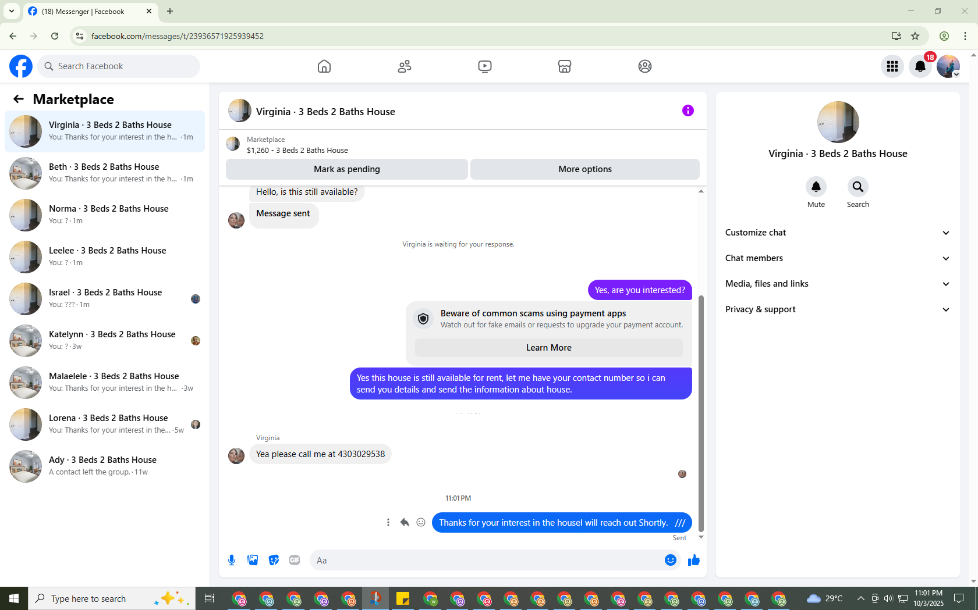Open the Facebook home feed icon
Viewport: 978px width, 610px height.
pos(324,66)
